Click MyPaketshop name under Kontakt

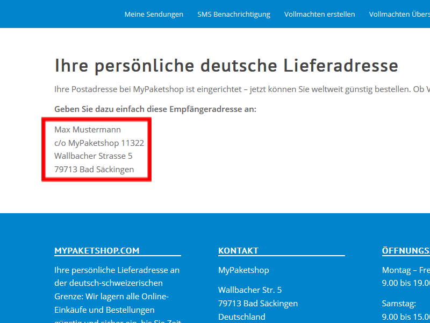[243, 270]
